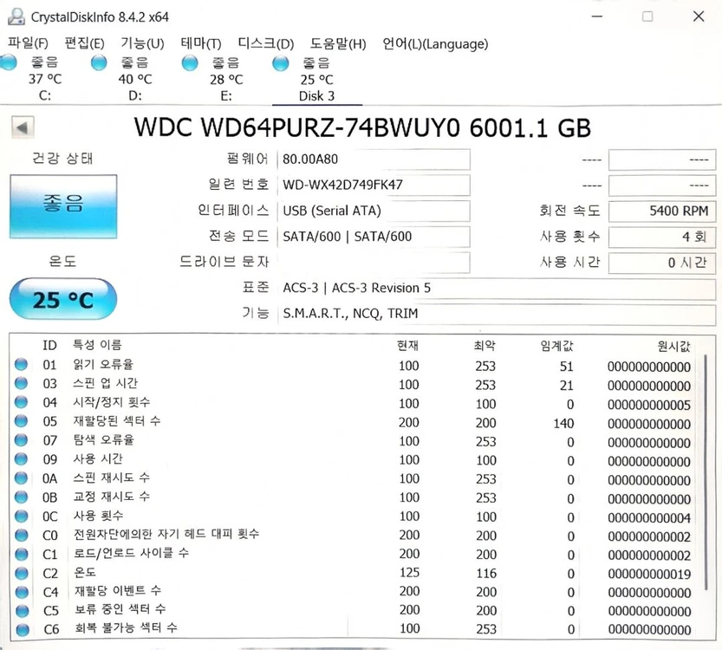The image size is (722, 650).
Task: Click the status dot of attribute 0B
Action: [x=21, y=497]
